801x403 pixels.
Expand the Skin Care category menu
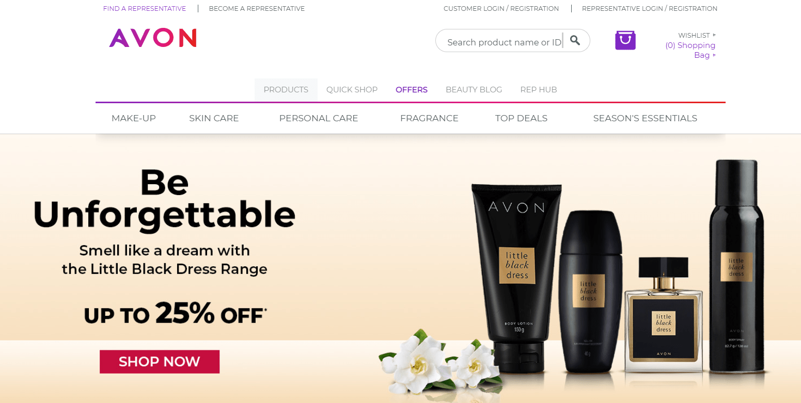214,118
